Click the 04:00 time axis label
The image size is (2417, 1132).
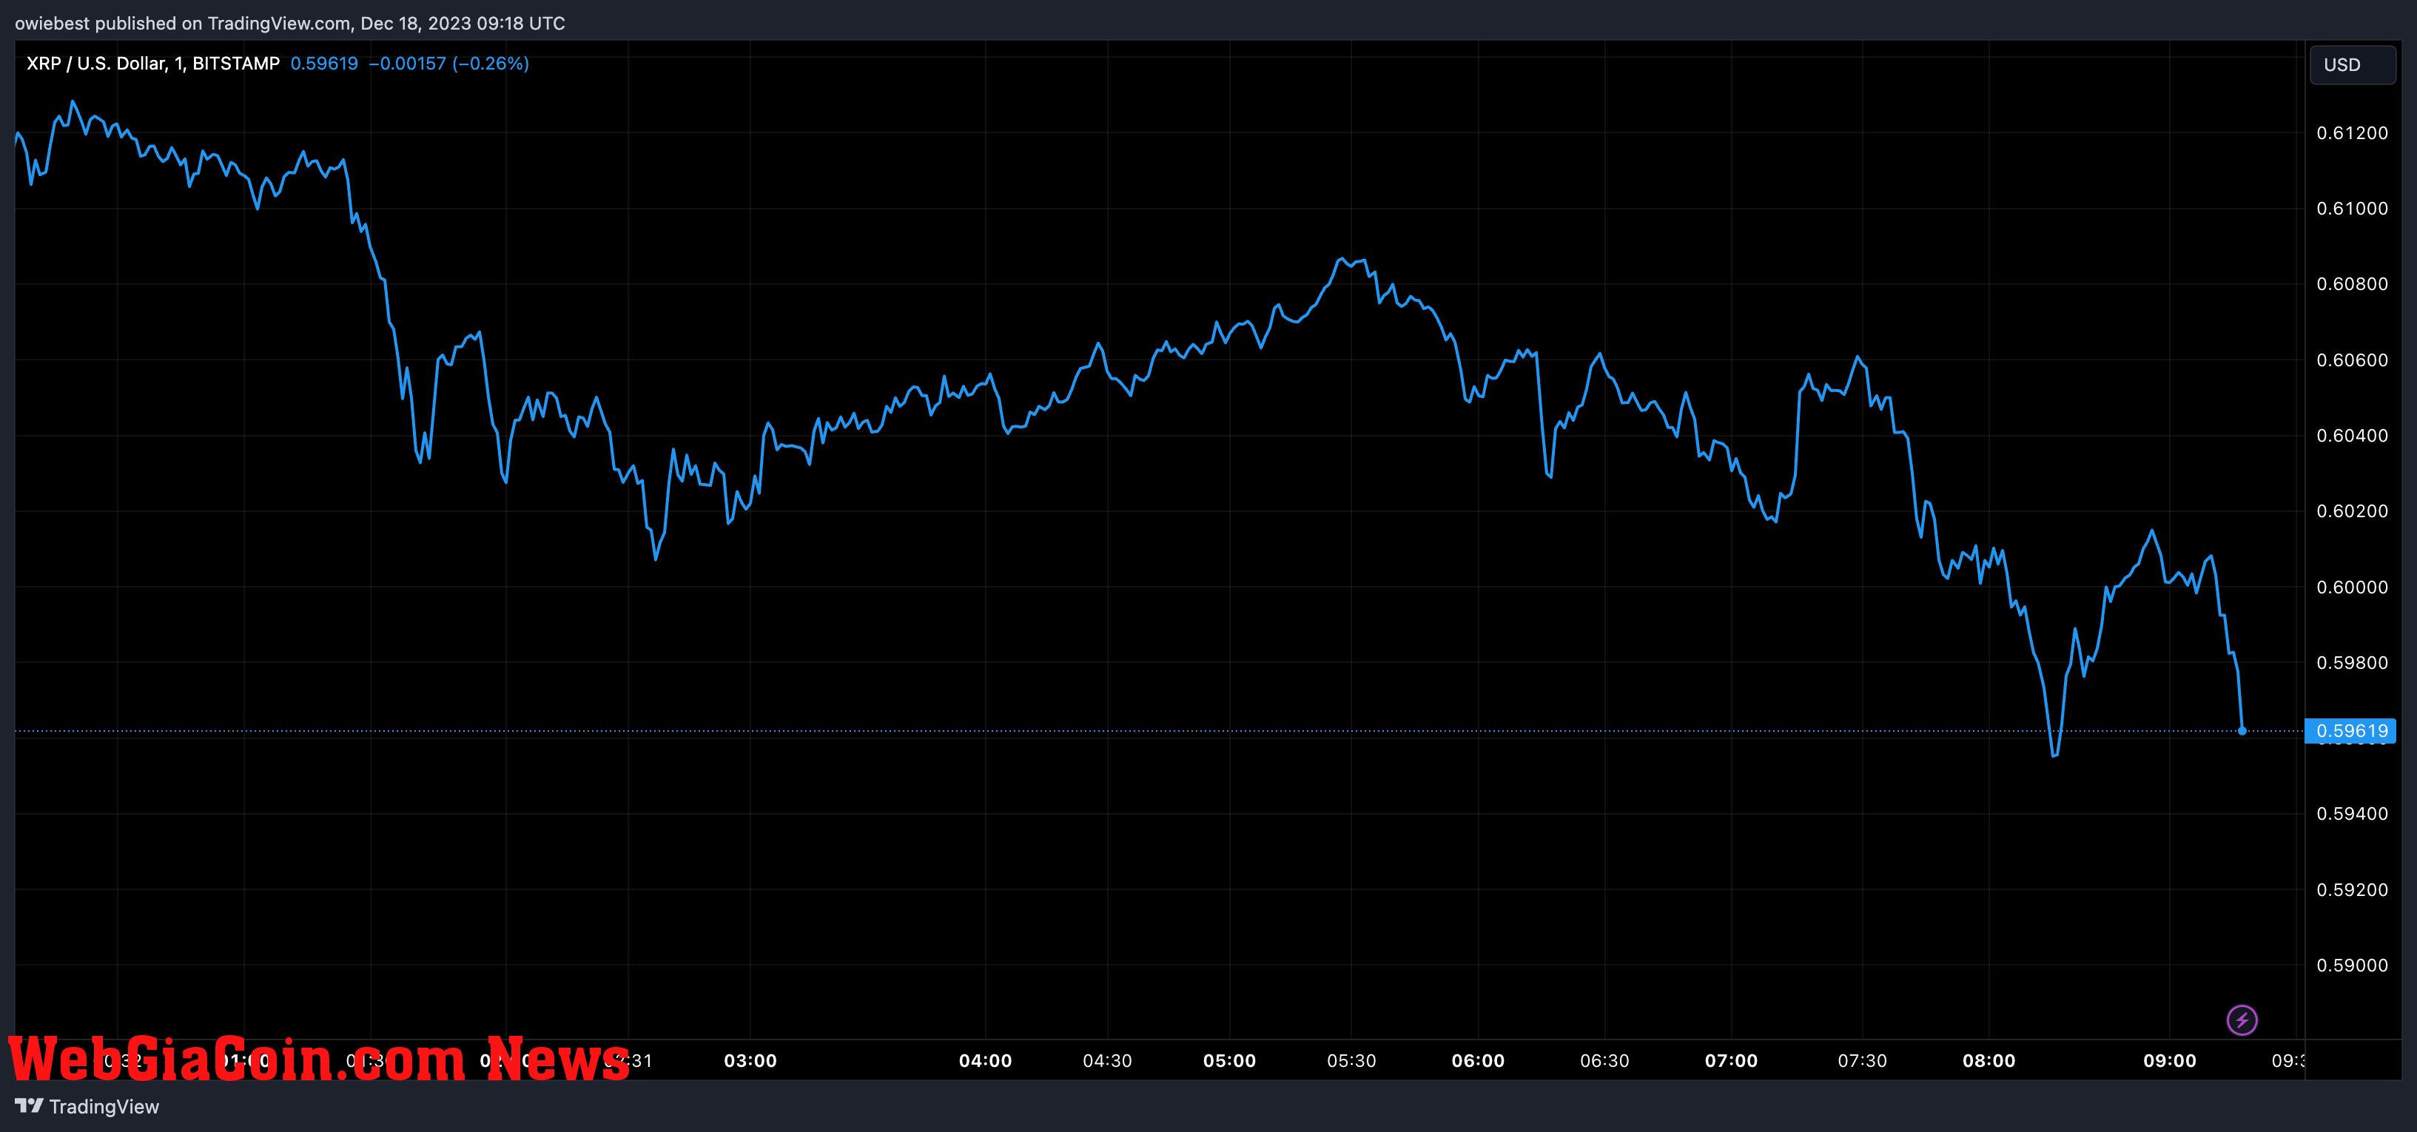[x=985, y=1061]
